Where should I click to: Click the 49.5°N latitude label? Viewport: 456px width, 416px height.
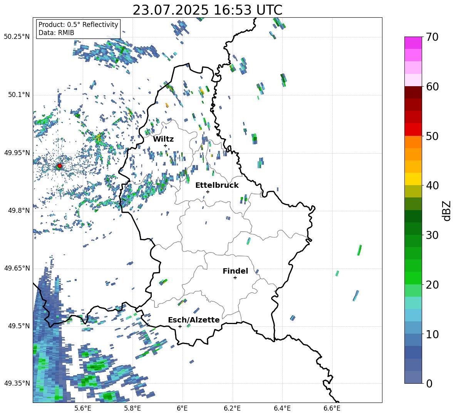pyautogui.click(x=18, y=326)
